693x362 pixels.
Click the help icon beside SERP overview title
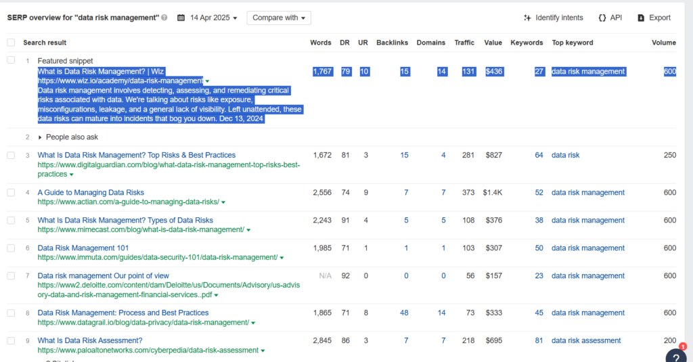click(164, 18)
